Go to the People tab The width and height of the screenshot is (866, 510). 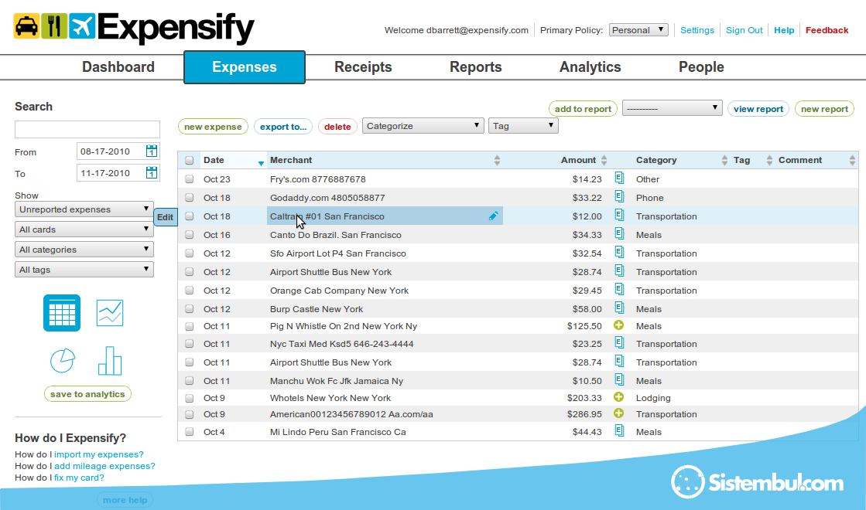point(701,66)
